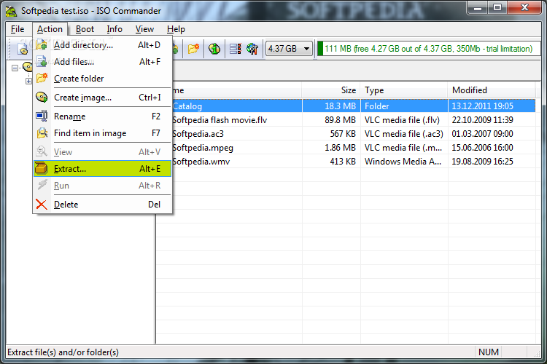Viewport: 547px width, 364px height.
Task: Click the grayed-out View menu entry
Action: coord(103,152)
